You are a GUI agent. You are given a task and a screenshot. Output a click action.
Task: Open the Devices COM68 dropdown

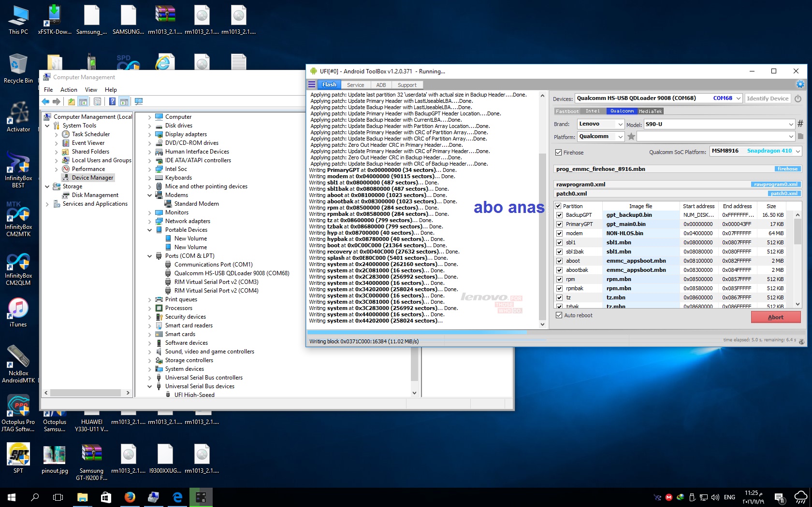pyautogui.click(x=739, y=99)
